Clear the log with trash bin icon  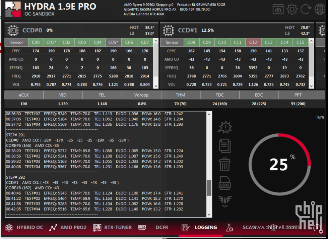coord(225,165)
